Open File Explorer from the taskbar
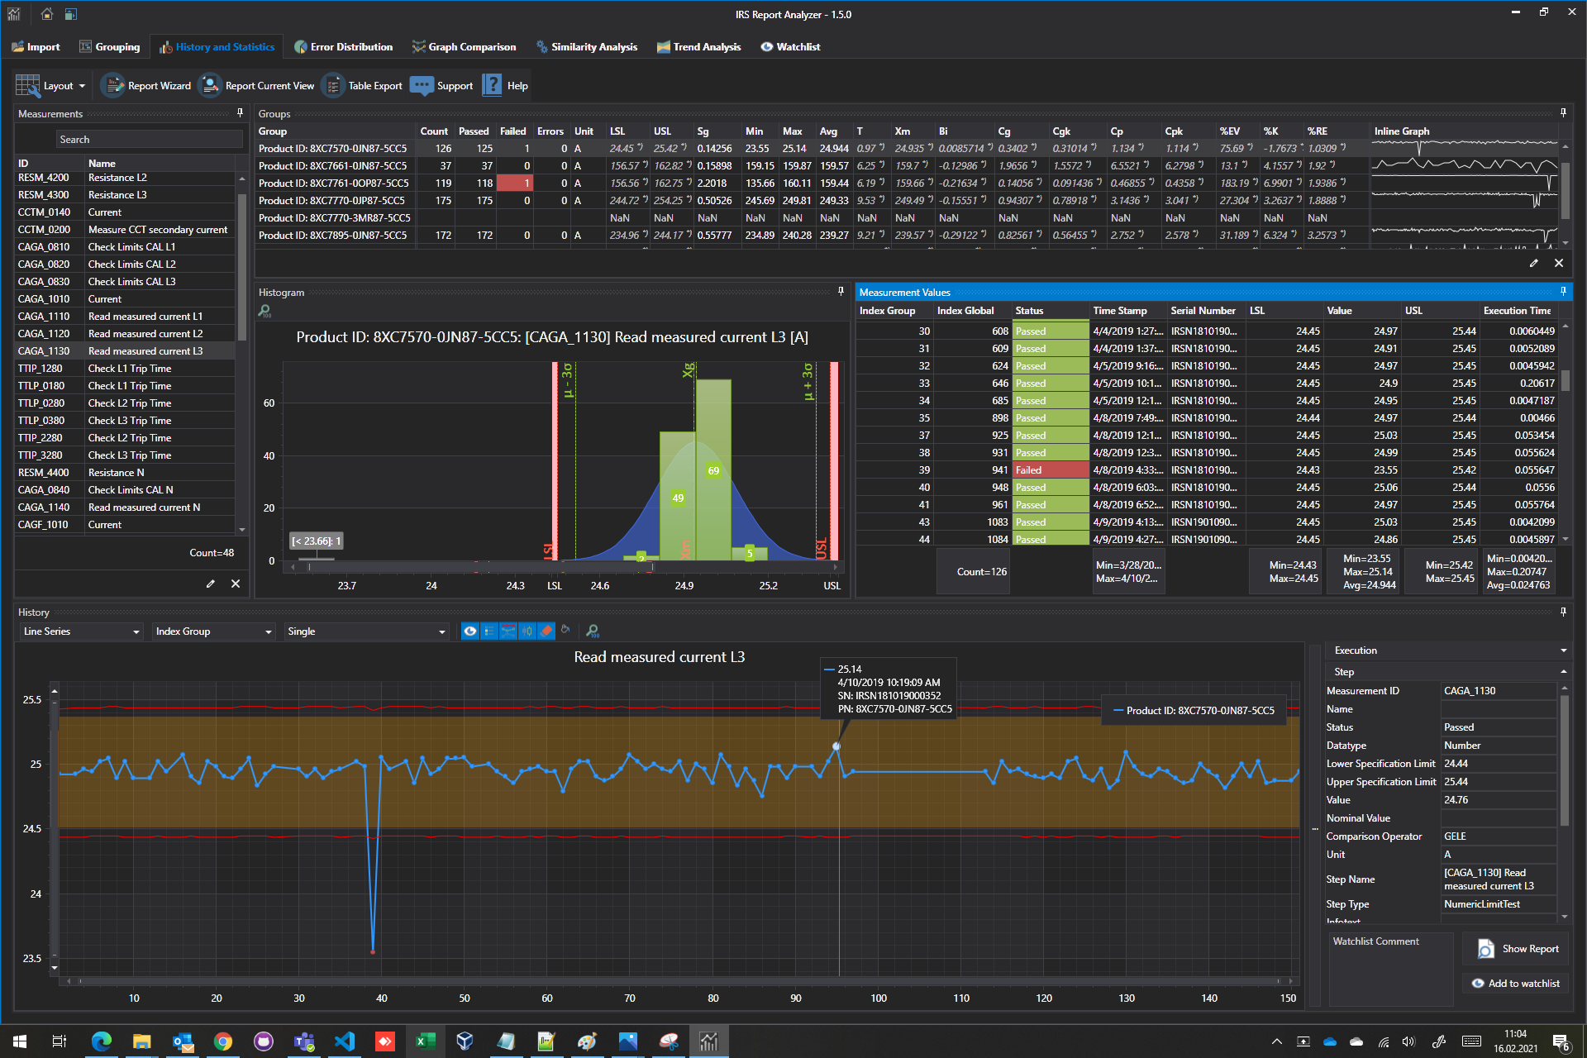 pyautogui.click(x=142, y=1041)
